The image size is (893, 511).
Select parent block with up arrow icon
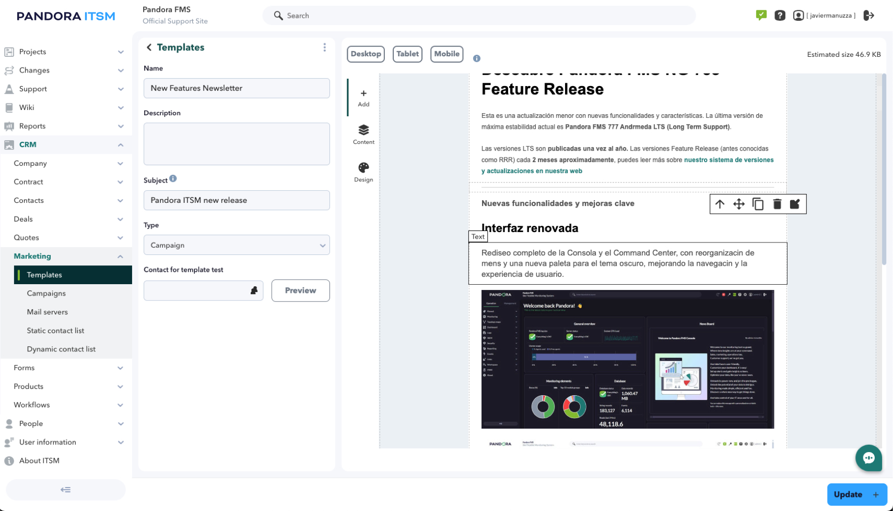point(720,204)
